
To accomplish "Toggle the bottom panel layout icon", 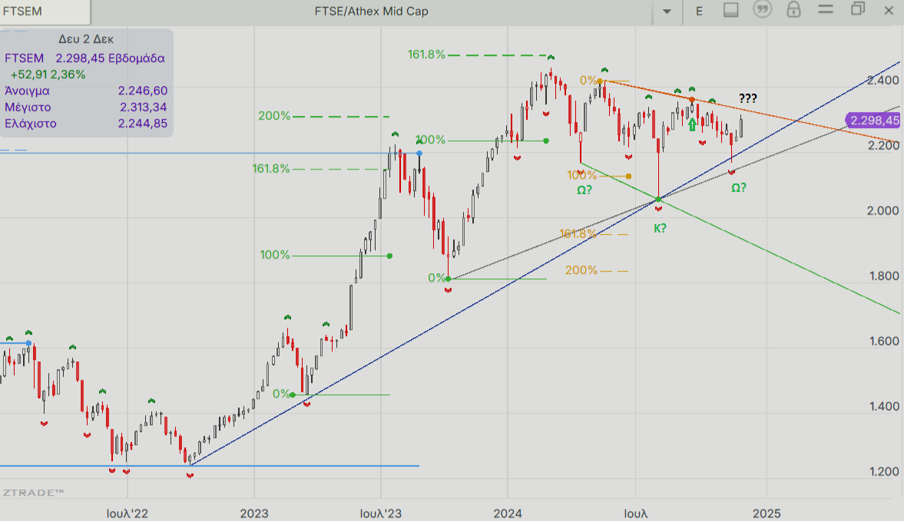I will pos(731,11).
